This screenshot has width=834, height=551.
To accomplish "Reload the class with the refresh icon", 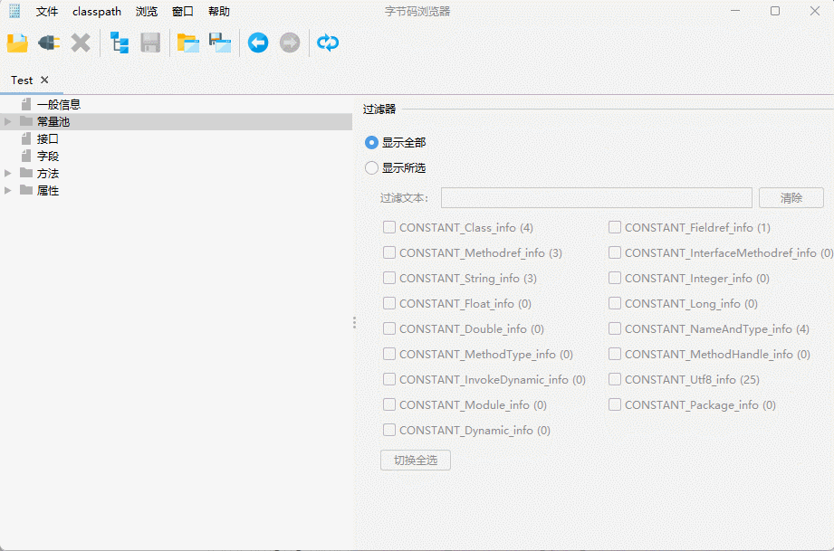I will coord(328,43).
